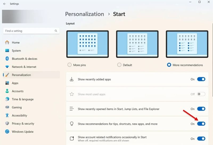Click the Windows Update icon
Viewport: 213px width, 145px height.
pyautogui.click(x=7, y=132)
